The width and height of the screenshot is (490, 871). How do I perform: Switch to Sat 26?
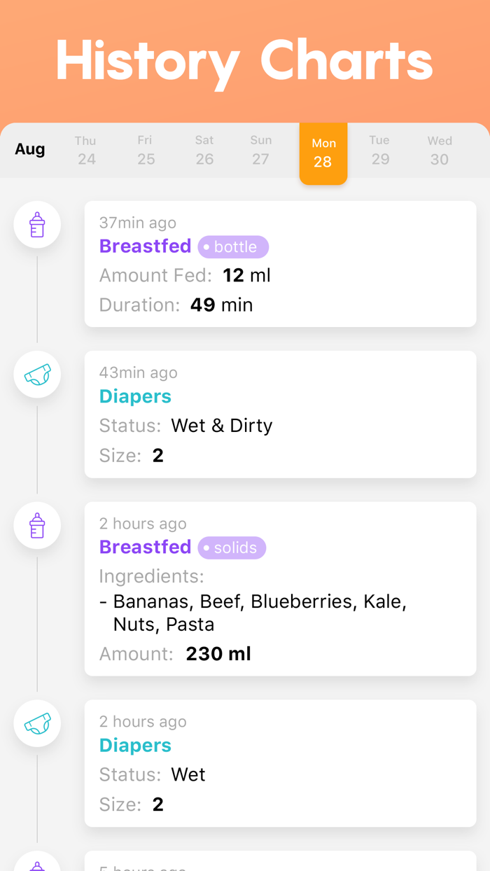(204, 152)
